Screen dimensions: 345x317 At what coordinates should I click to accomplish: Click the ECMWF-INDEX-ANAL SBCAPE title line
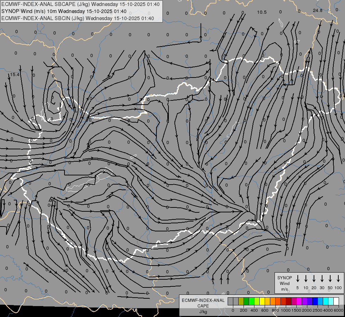click(x=80, y=4)
